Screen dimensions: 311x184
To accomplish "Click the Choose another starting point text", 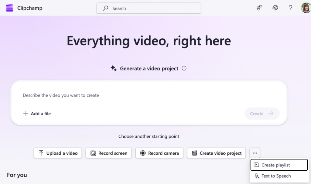I will pyautogui.click(x=149, y=136).
